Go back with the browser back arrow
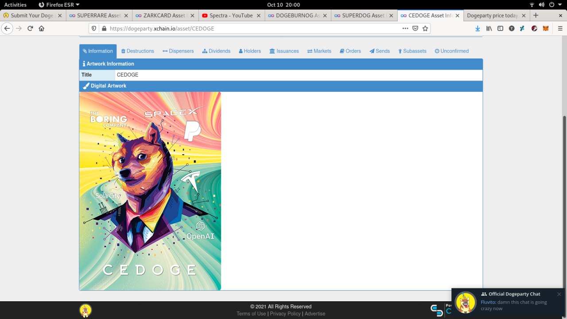 7,28
